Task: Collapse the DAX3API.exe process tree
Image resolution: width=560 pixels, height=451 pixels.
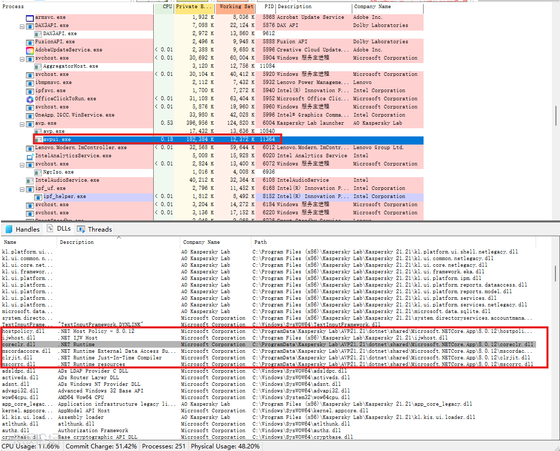Action: (x=22, y=26)
